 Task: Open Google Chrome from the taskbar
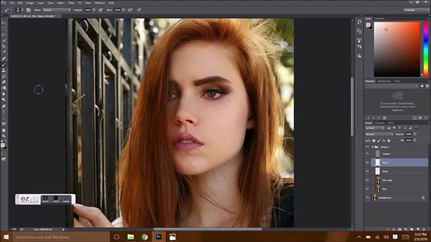[144, 237]
